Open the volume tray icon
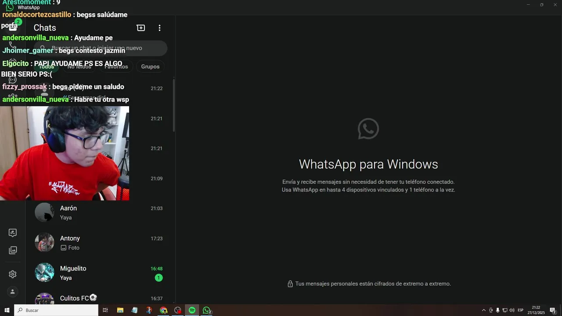562x316 pixels. point(512,310)
